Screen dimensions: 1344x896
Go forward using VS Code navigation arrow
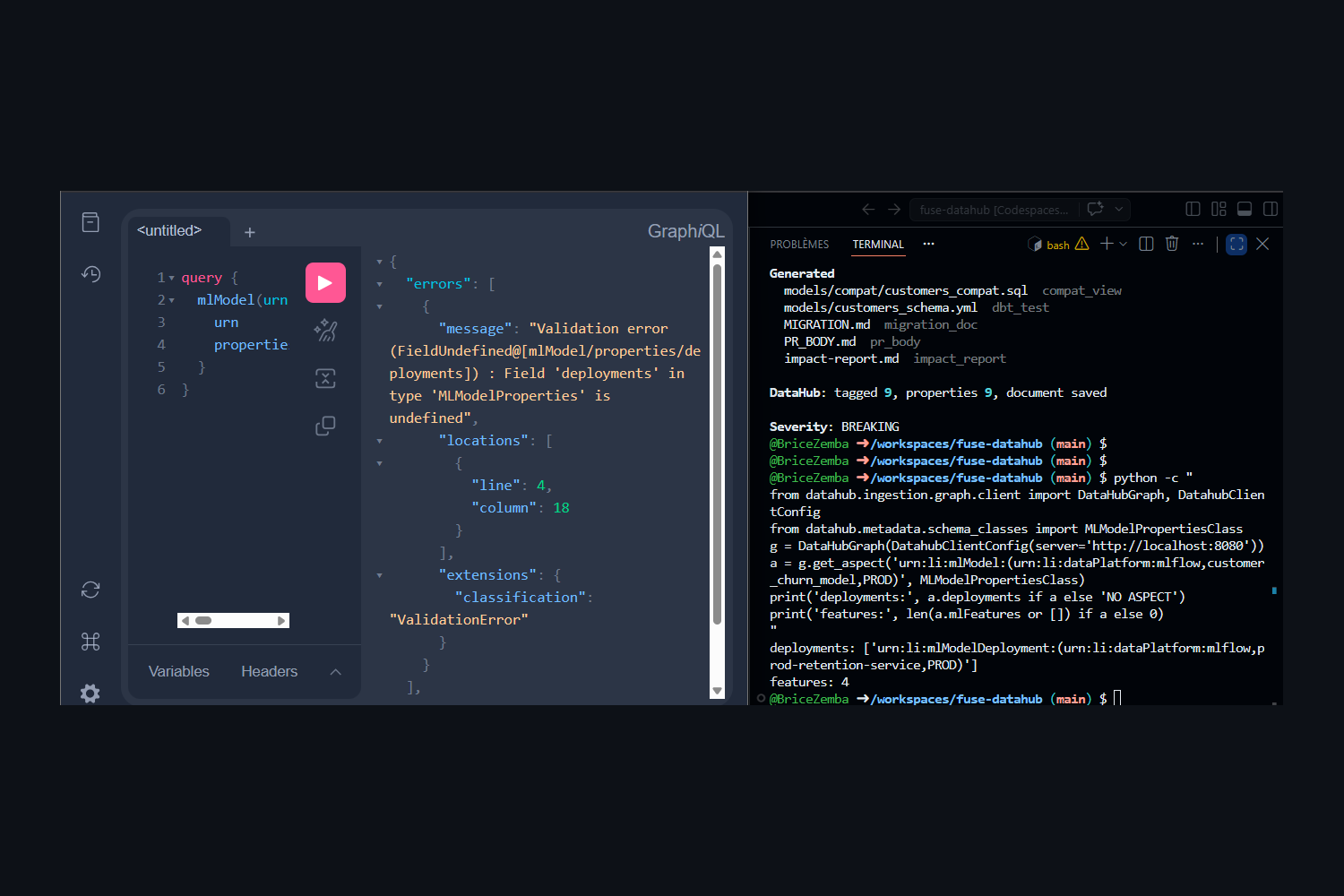click(x=894, y=209)
